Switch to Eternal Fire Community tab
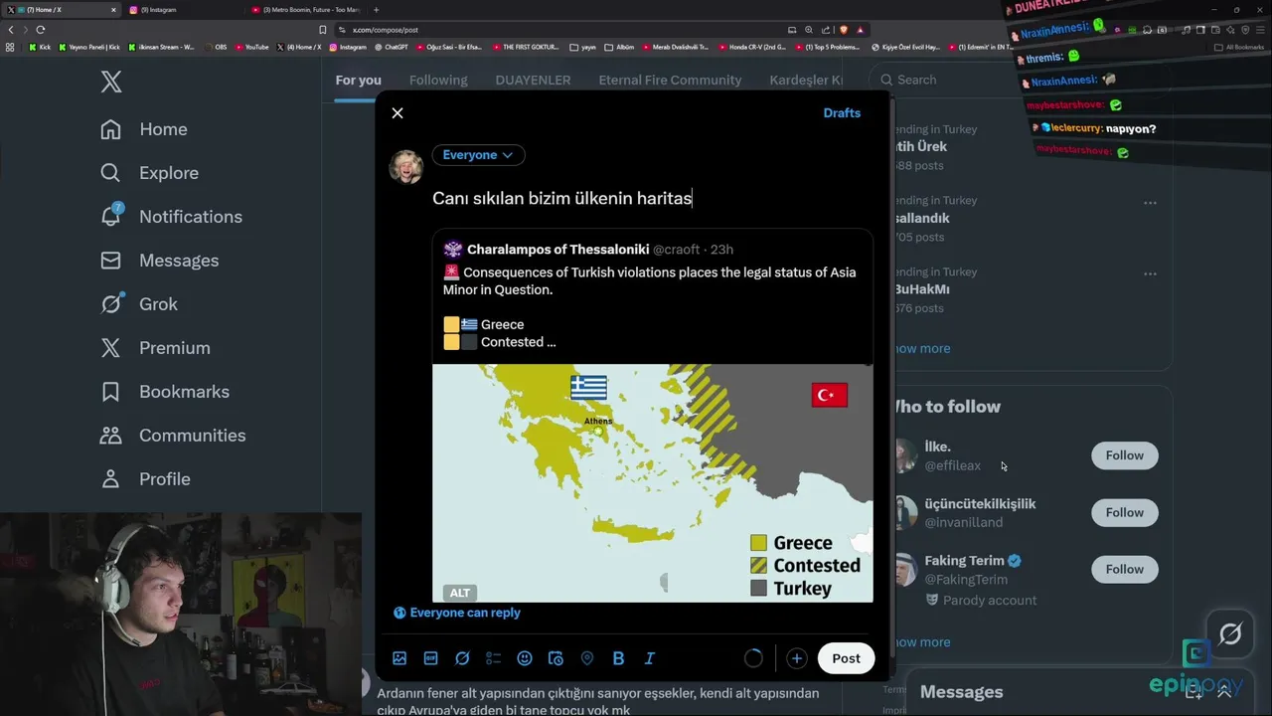The width and height of the screenshot is (1272, 716). (x=670, y=80)
